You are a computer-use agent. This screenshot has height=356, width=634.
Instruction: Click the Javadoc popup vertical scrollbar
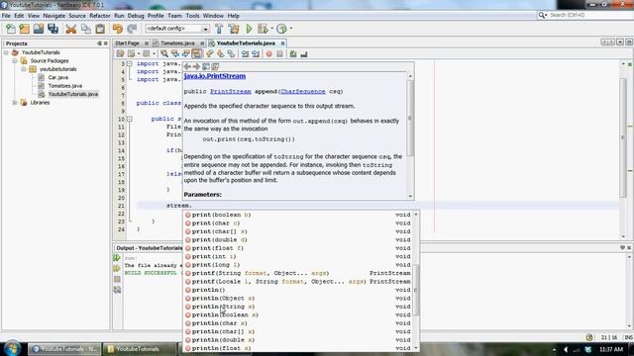(410, 135)
